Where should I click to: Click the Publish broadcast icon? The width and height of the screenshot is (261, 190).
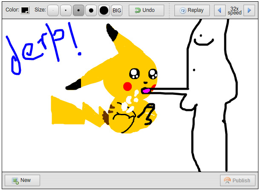(227, 181)
